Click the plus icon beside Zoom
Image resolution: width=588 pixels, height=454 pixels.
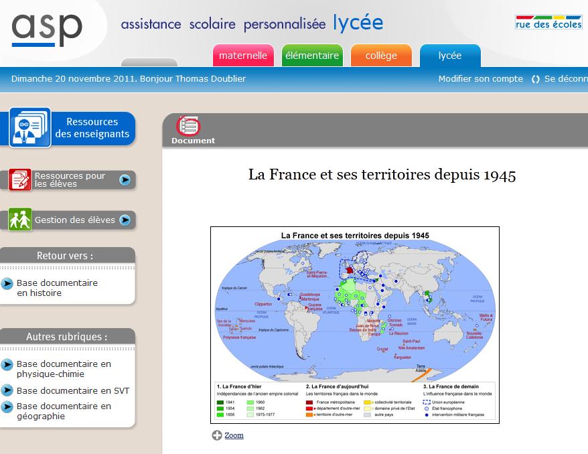point(216,436)
